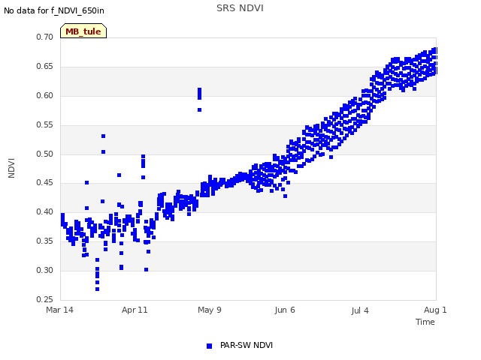Click the NDVI y-axis title

pyautogui.click(x=11, y=168)
